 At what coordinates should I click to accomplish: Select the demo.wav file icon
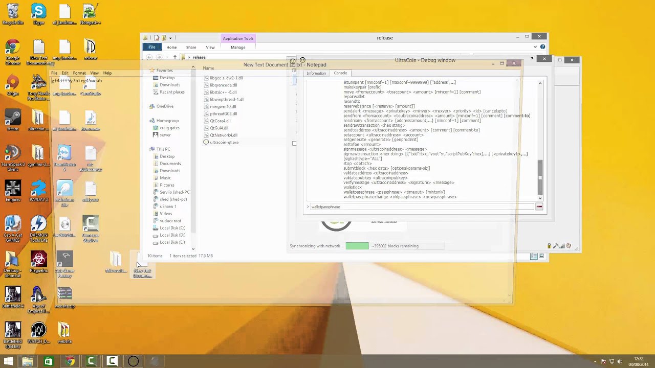[90, 121]
